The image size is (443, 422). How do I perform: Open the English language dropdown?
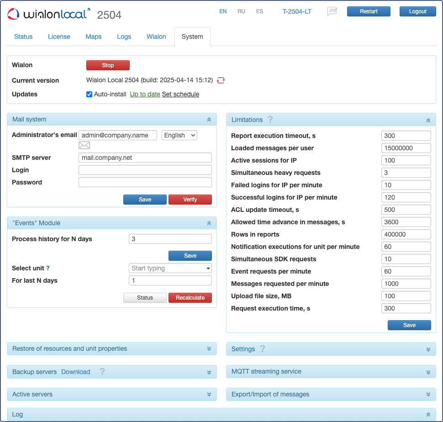point(179,135)
